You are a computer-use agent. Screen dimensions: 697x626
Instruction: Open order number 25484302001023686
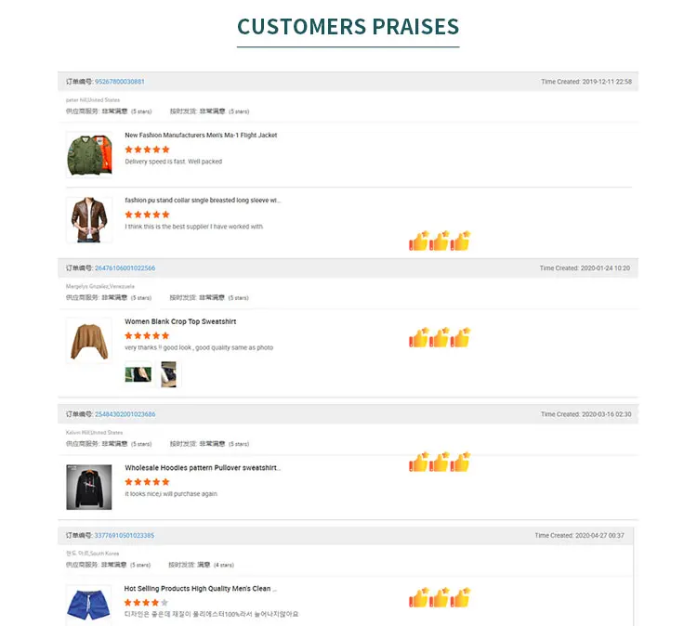click(x=125, y=414)
